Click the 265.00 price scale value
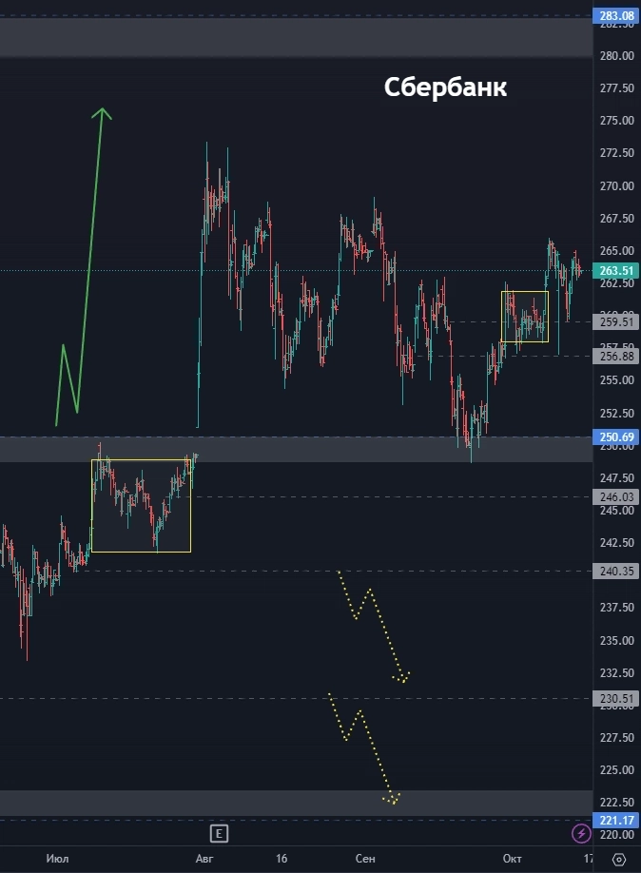Screen dimensions: 641x873 [616, 250]
